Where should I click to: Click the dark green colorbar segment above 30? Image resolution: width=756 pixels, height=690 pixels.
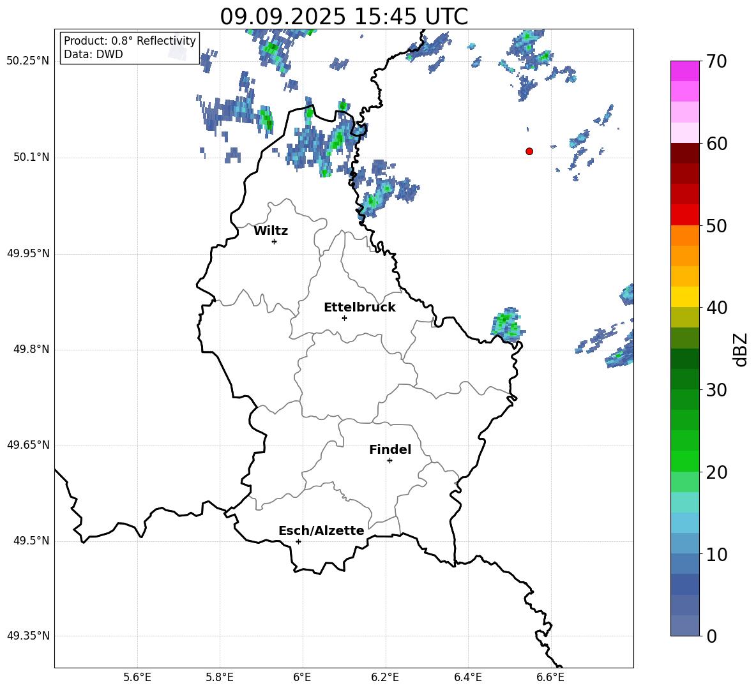tap(685, 379)
